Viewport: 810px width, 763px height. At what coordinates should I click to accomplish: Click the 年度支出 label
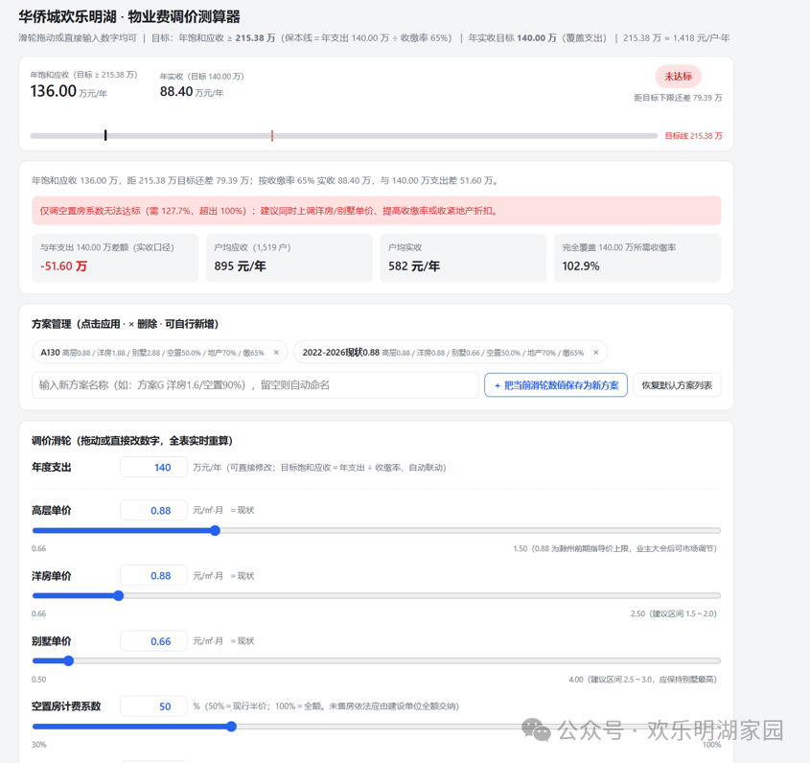click(52, 467)
